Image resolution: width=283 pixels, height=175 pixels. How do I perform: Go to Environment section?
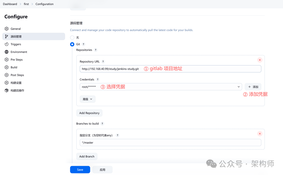pos(34,52)
